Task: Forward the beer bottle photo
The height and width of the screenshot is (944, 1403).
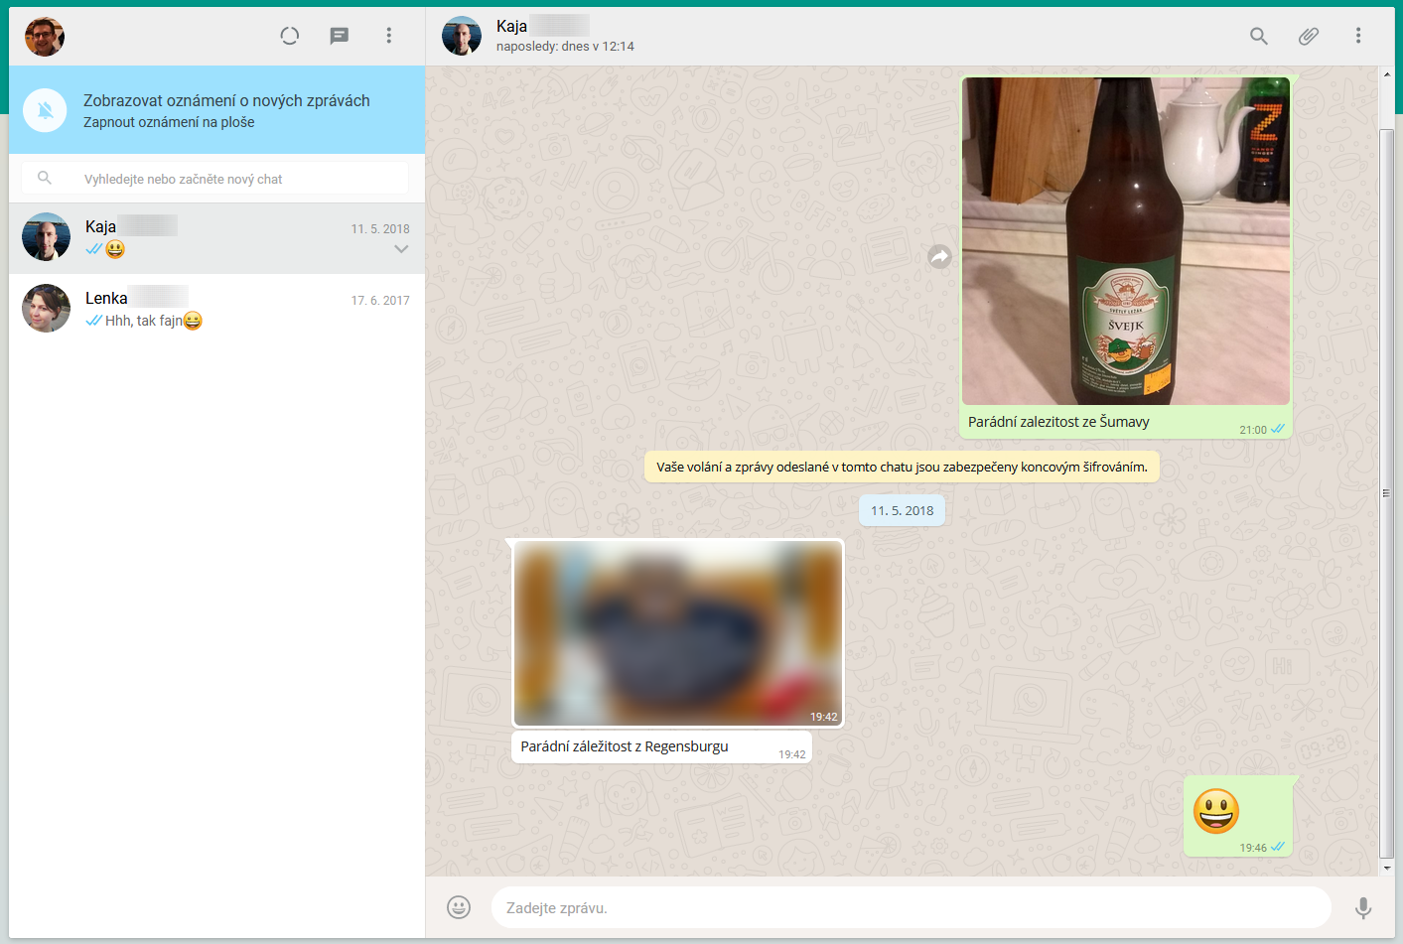Action: tap(939, 257)
